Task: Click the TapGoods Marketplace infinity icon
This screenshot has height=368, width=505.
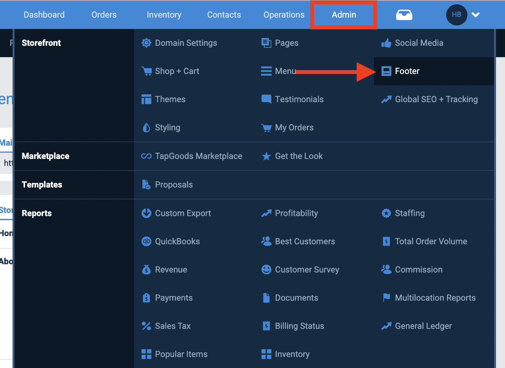Action: 146,156
